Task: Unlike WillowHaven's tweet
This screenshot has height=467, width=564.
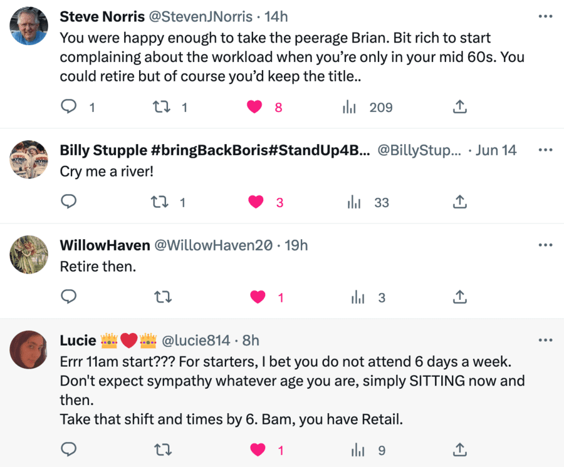Action: (258, 297)
